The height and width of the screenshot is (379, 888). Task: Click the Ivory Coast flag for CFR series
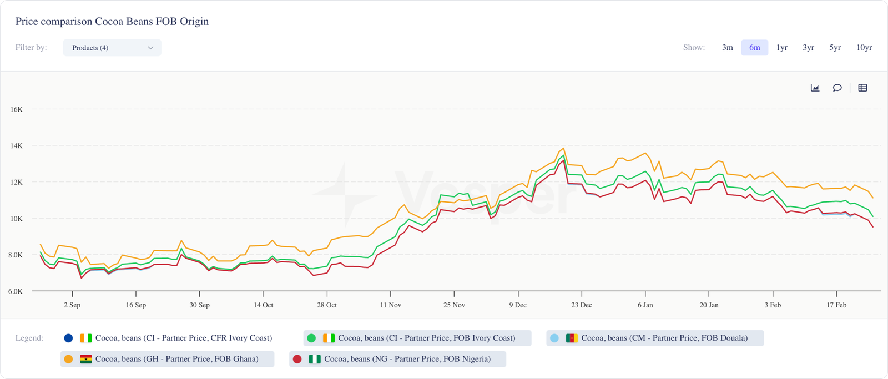point(86,338)
